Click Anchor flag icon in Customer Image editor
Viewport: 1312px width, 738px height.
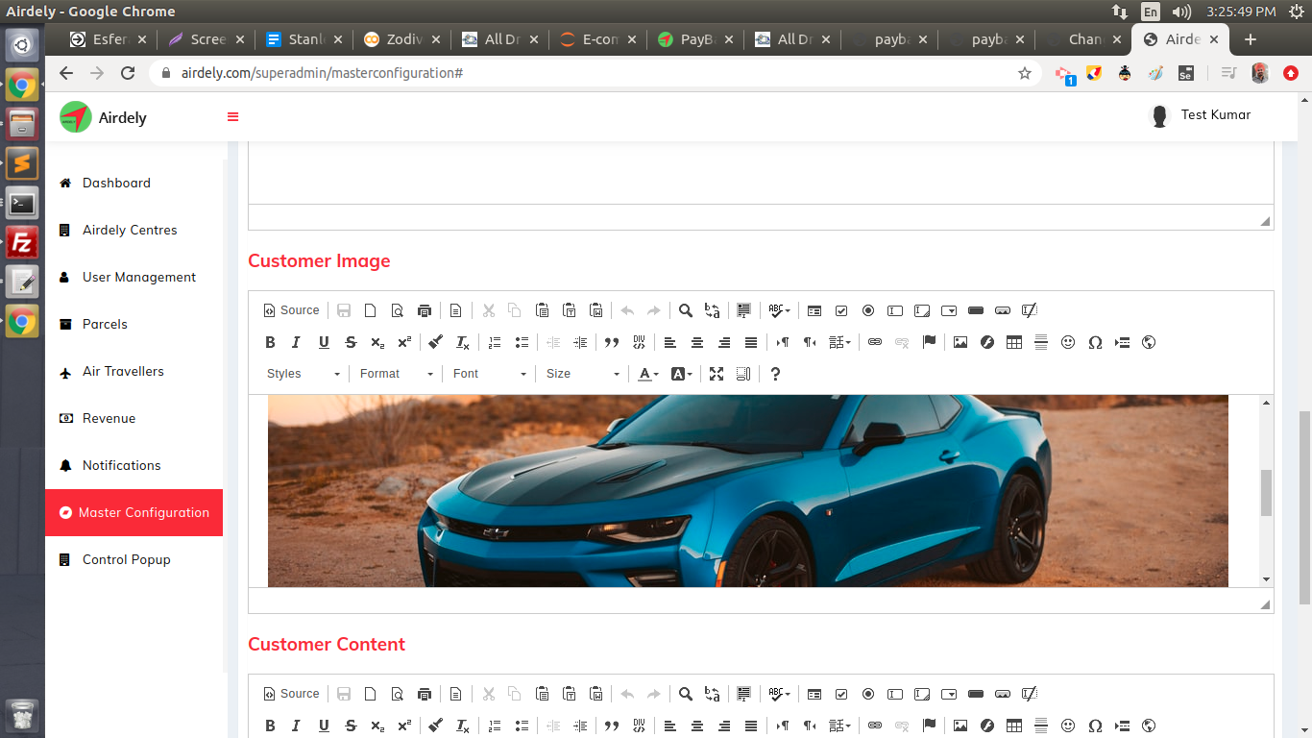pyautogui.click(x=929, y=342)
